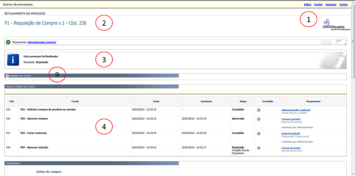Click the Tarefa column header
355x176 pixels.
(x=75, y=101)
